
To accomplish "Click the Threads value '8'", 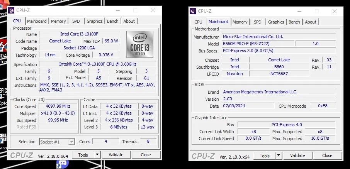I will [148, 141].
